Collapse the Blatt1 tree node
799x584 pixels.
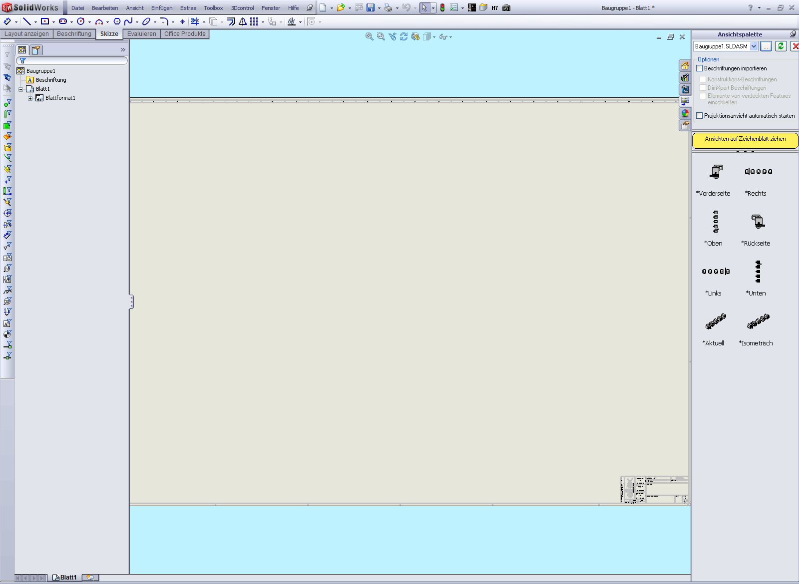(x=21, y=89)
